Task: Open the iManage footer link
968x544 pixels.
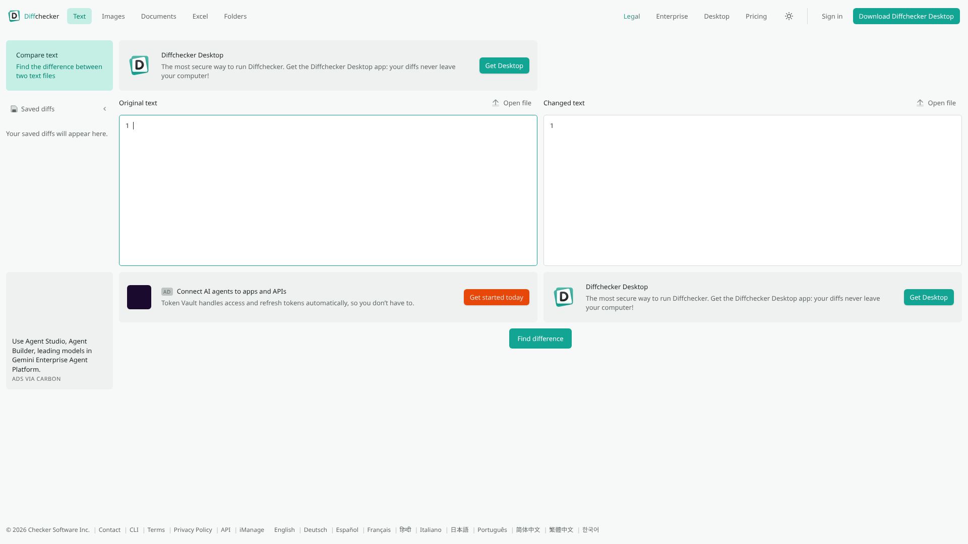Action: [x=252, y=530]
